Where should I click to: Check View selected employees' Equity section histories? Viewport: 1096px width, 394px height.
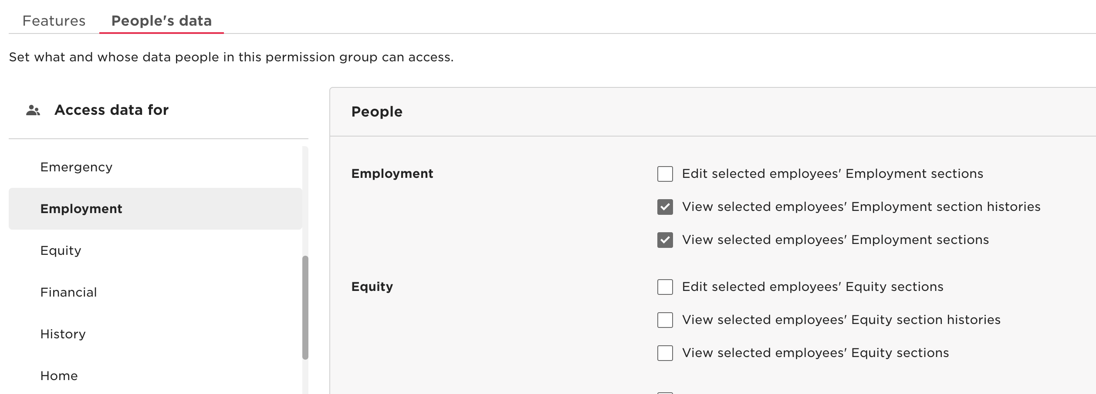point(665,320)
